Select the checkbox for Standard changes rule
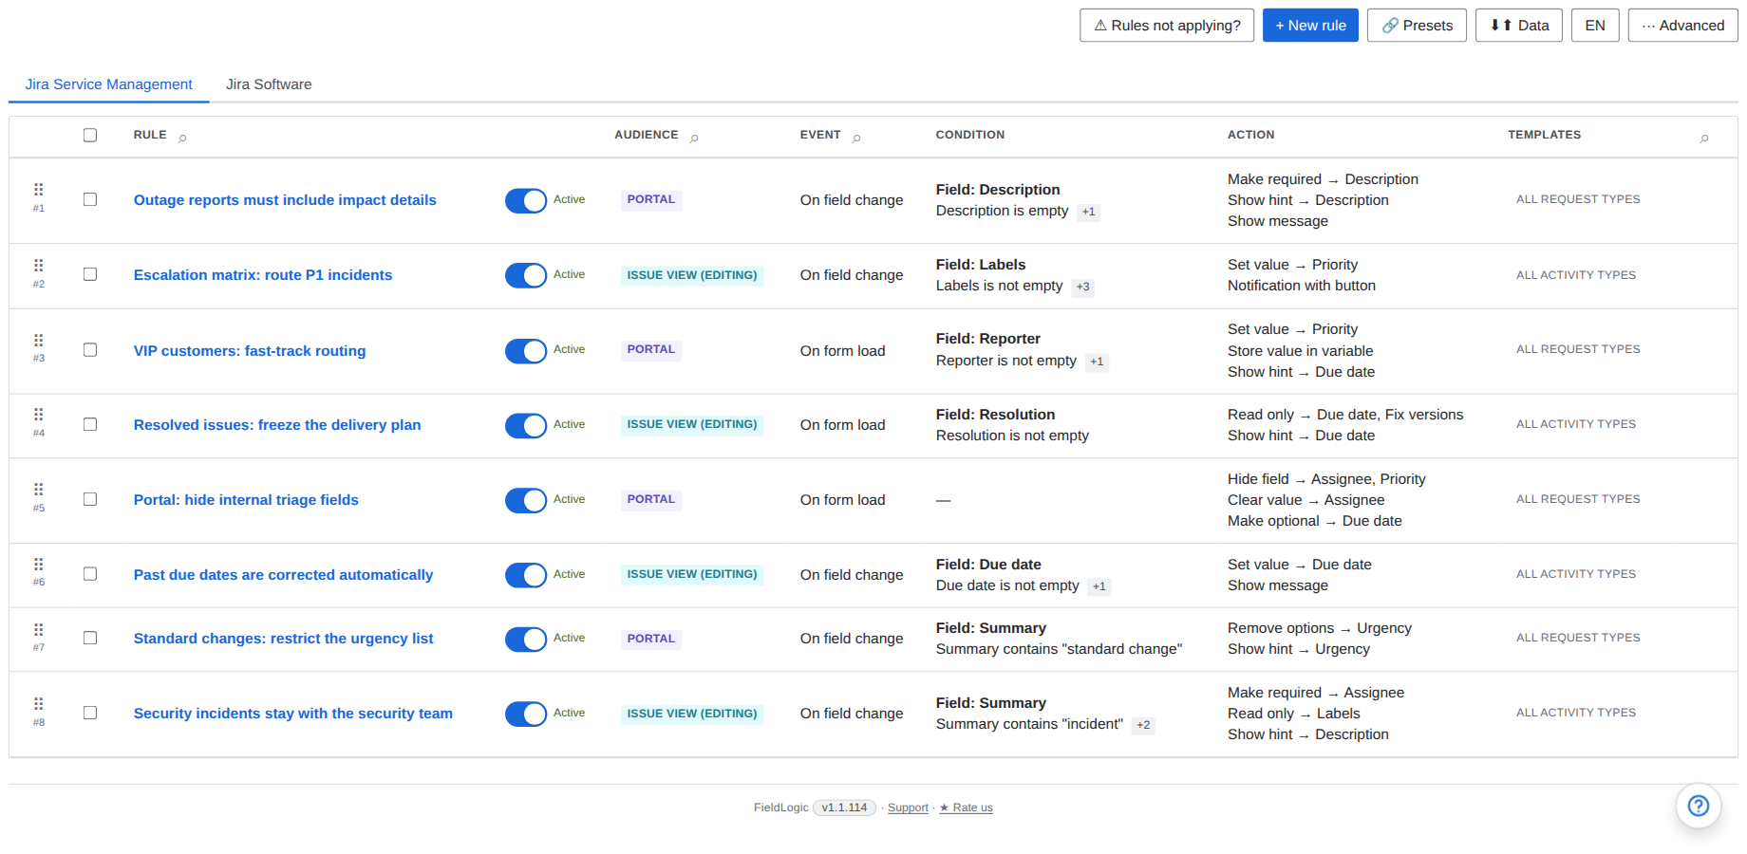The image size is (1747, 854). pos(90,638)
